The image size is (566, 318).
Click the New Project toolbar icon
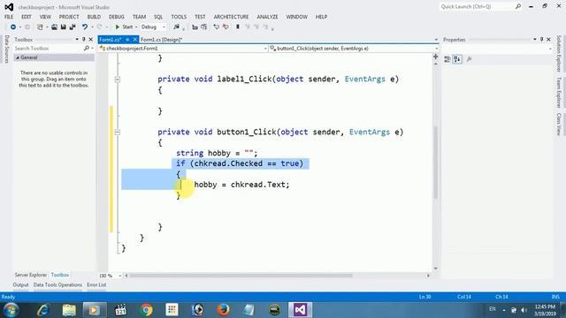tap(40, 27)
